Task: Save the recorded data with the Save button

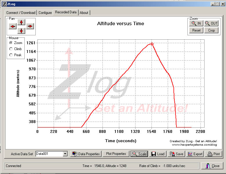Action: click(176, 154)
